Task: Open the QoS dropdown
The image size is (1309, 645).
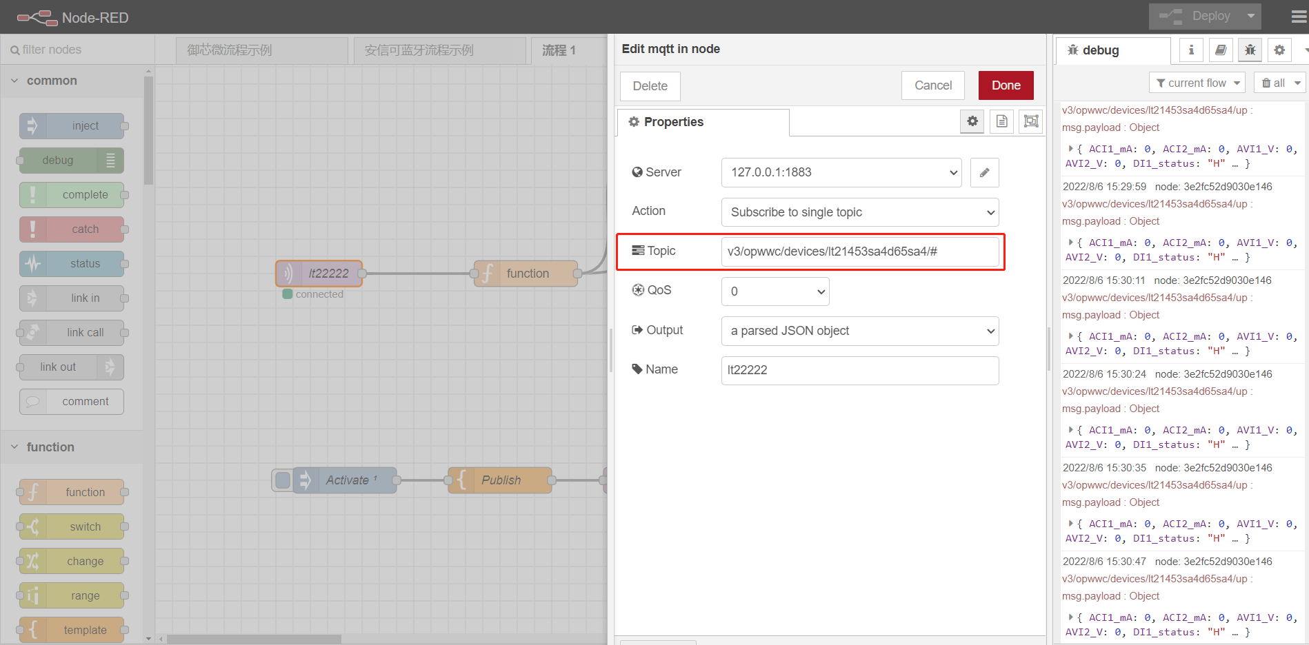Action: (775, 291)
